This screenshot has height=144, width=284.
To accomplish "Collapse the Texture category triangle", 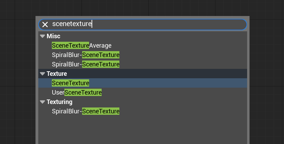I will point(42,74).
